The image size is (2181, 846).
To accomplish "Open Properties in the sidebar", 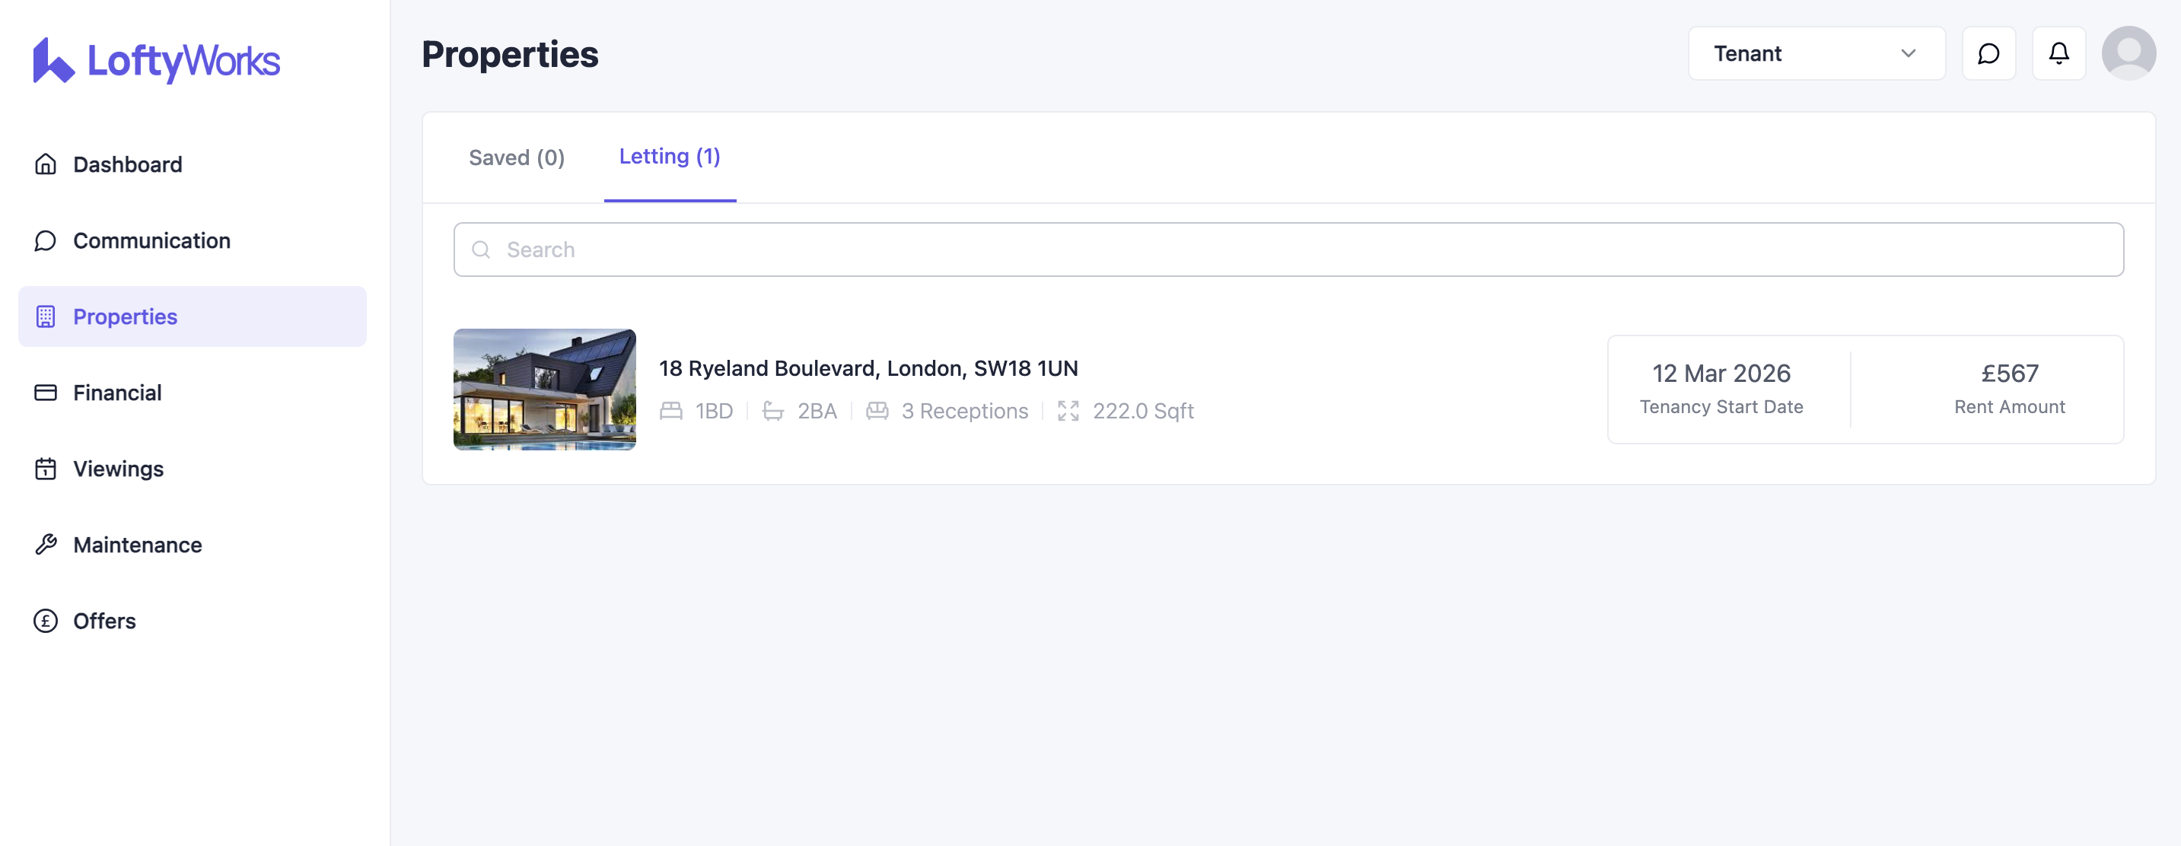I will [x=126, y=316].
